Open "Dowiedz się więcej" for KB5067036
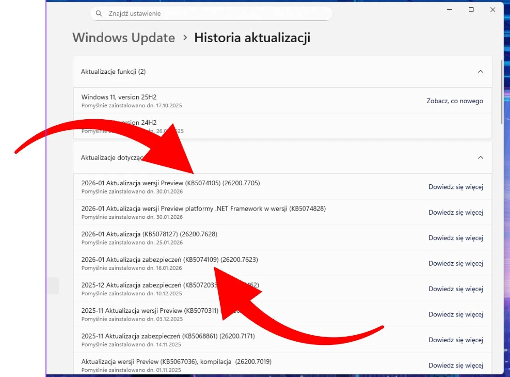The image size is (510, 377). coord(456,365)
